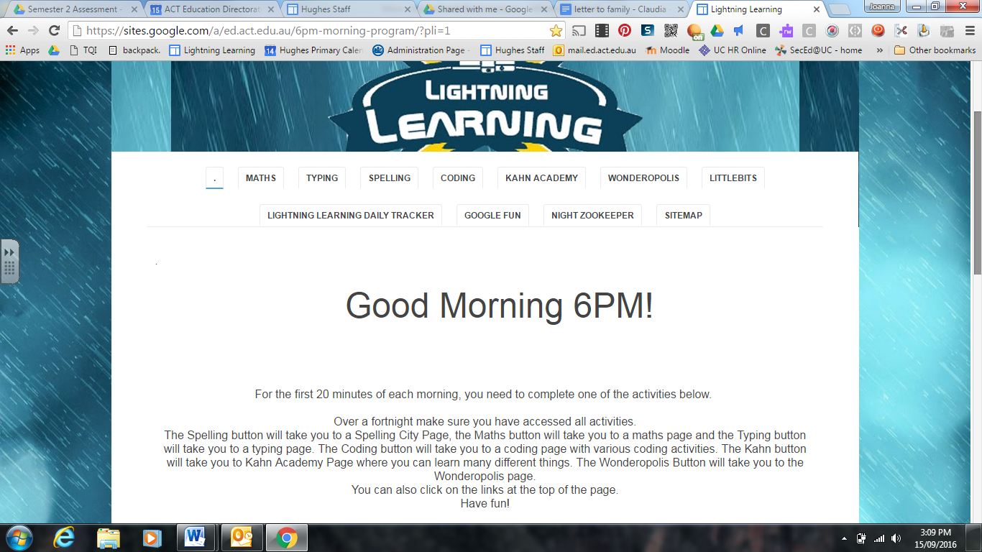The width and height of the screenshot is (982, 552).
Task: Click the dot home menu item
Action: [x=214, y=178]
